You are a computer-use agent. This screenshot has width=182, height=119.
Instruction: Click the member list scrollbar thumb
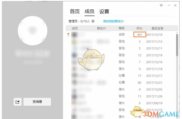[177, 45]
